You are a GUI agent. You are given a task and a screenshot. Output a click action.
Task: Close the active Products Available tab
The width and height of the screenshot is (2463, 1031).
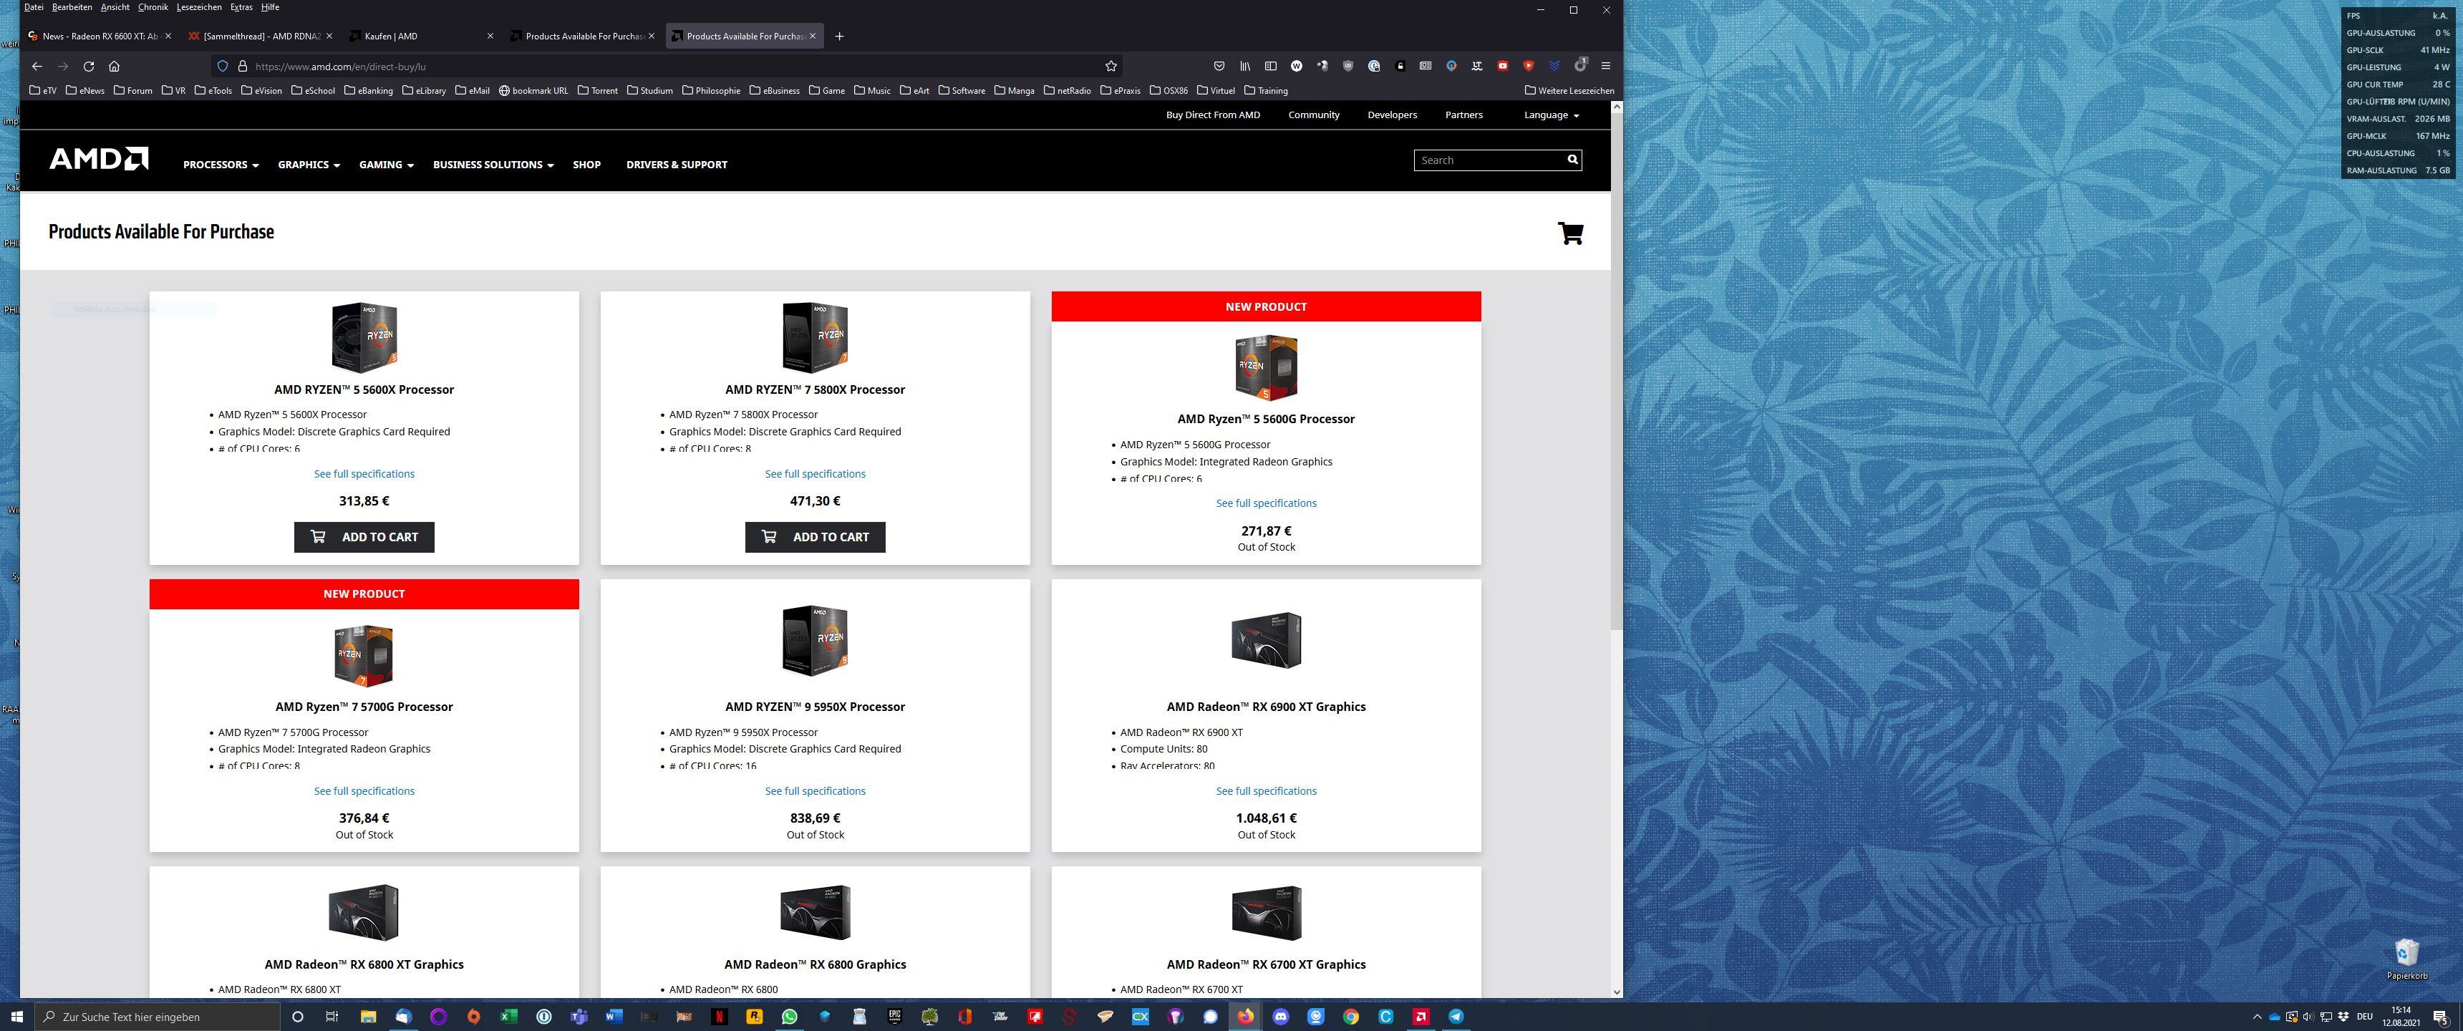(x=813, y=37)
